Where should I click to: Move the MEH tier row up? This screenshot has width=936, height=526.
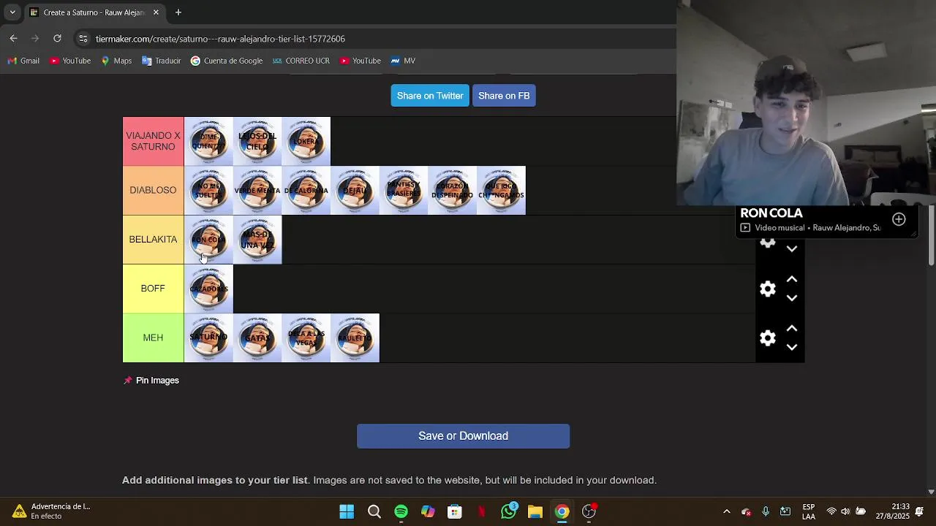point(792,328)
